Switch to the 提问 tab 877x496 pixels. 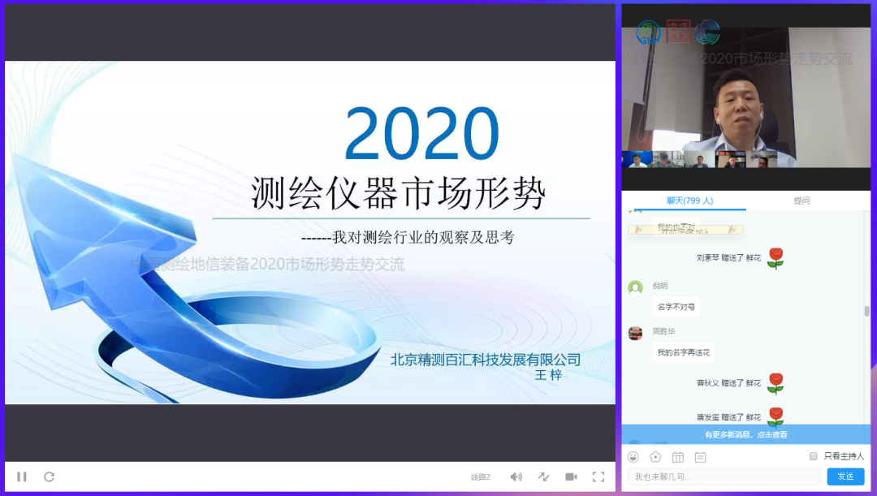point(801,201)
